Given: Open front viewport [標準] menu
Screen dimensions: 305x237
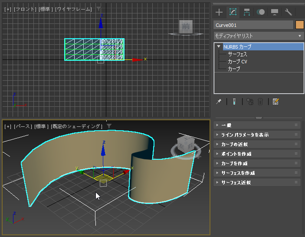Looking at the screenshot, I should [x=46, y=9].
